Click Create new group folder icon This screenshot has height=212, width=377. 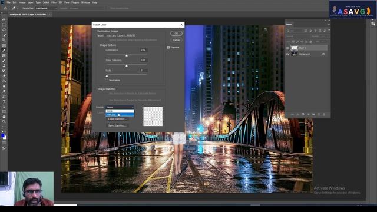(x=313, y=114)
